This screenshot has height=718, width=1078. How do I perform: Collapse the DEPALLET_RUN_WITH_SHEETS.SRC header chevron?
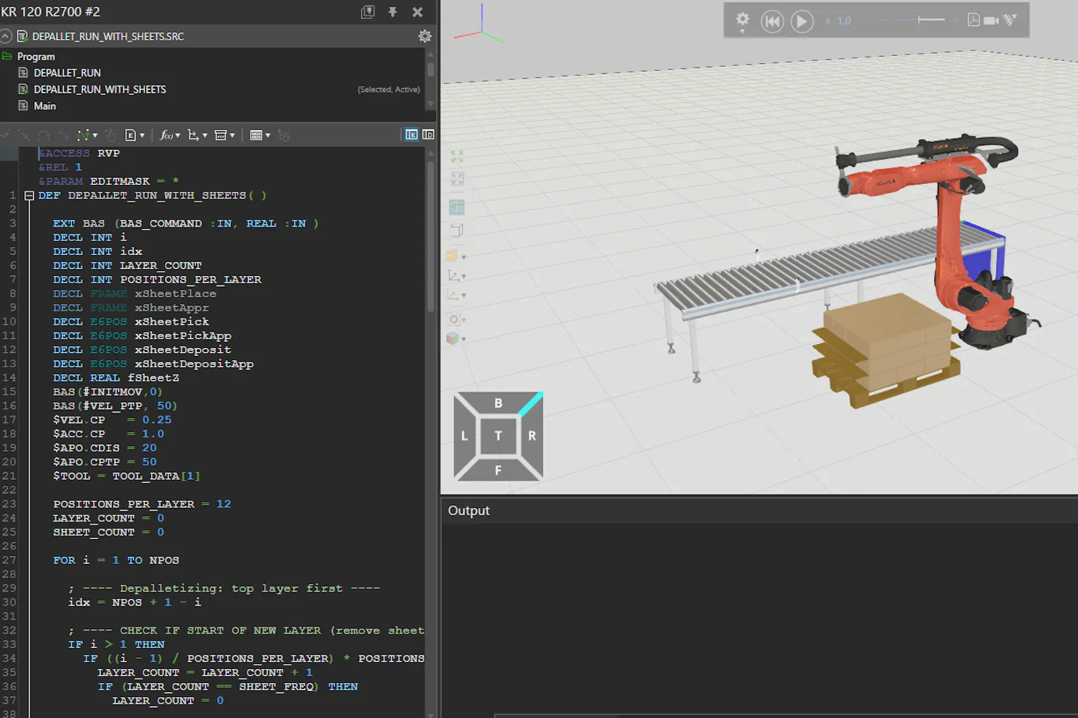6,36
